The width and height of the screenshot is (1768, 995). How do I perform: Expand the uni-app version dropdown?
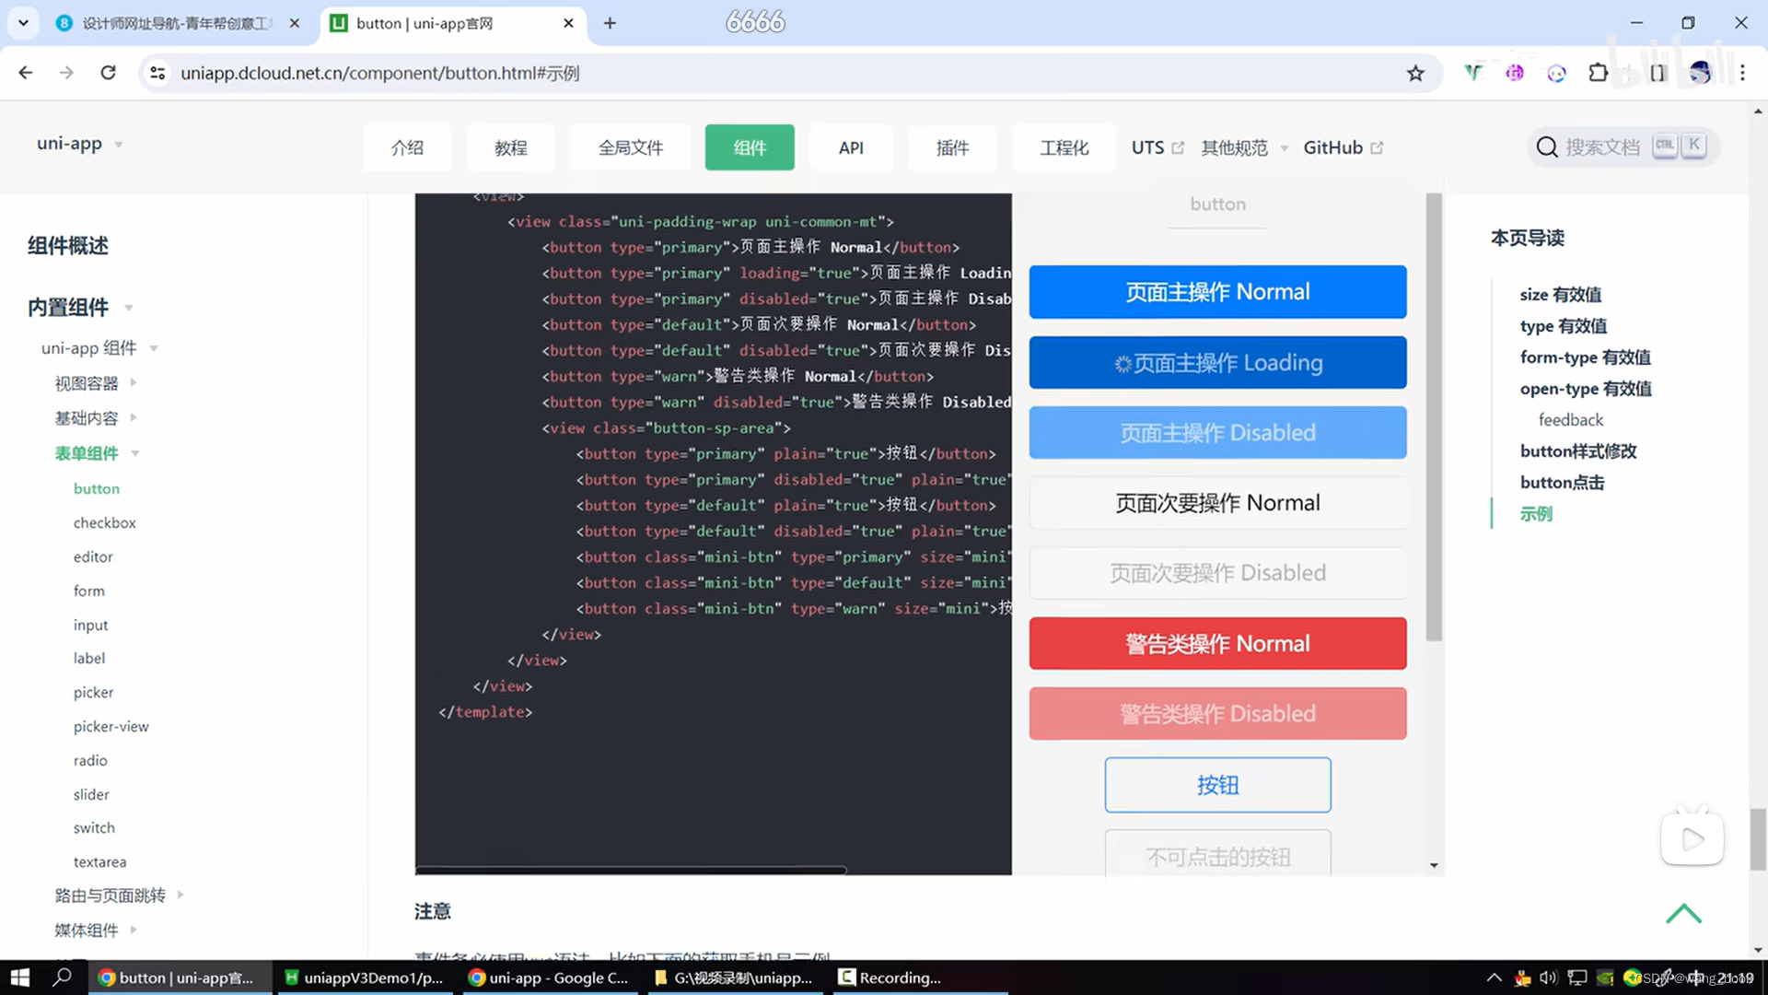coord(80,144)
